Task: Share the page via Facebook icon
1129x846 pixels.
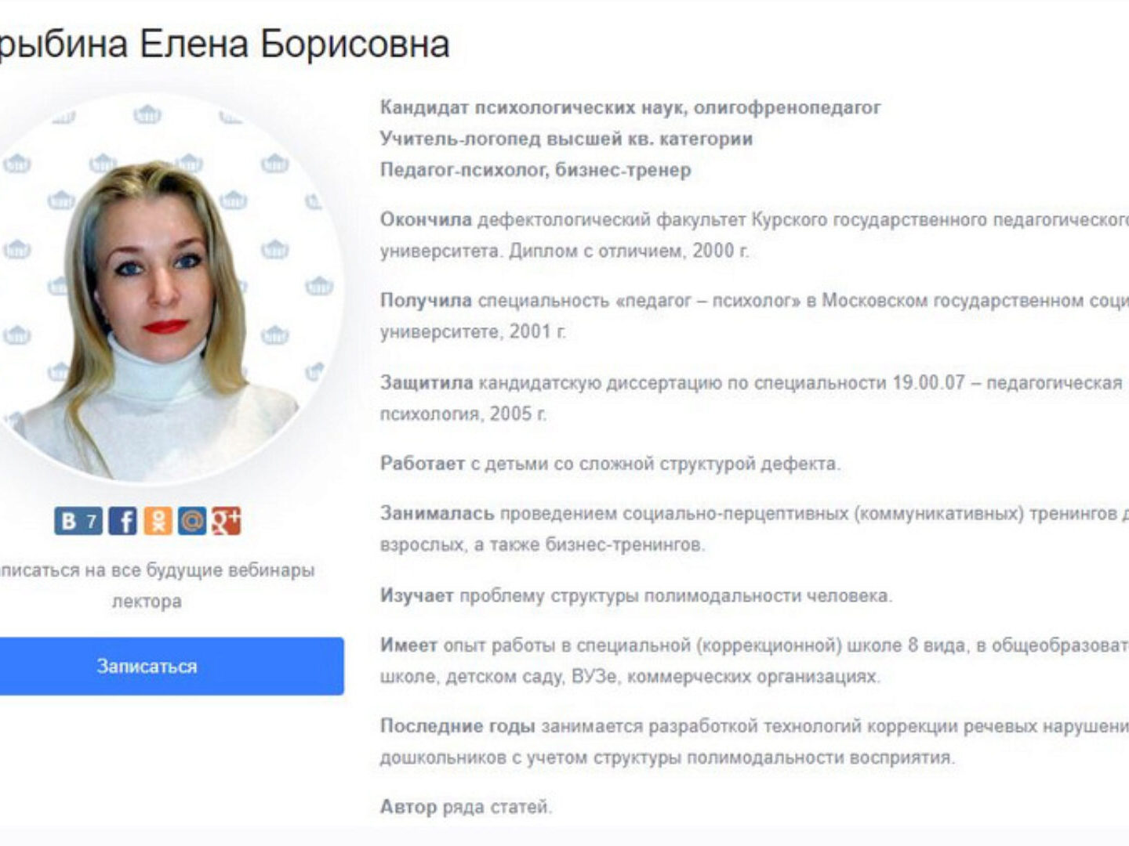Action: pos(123,521)
